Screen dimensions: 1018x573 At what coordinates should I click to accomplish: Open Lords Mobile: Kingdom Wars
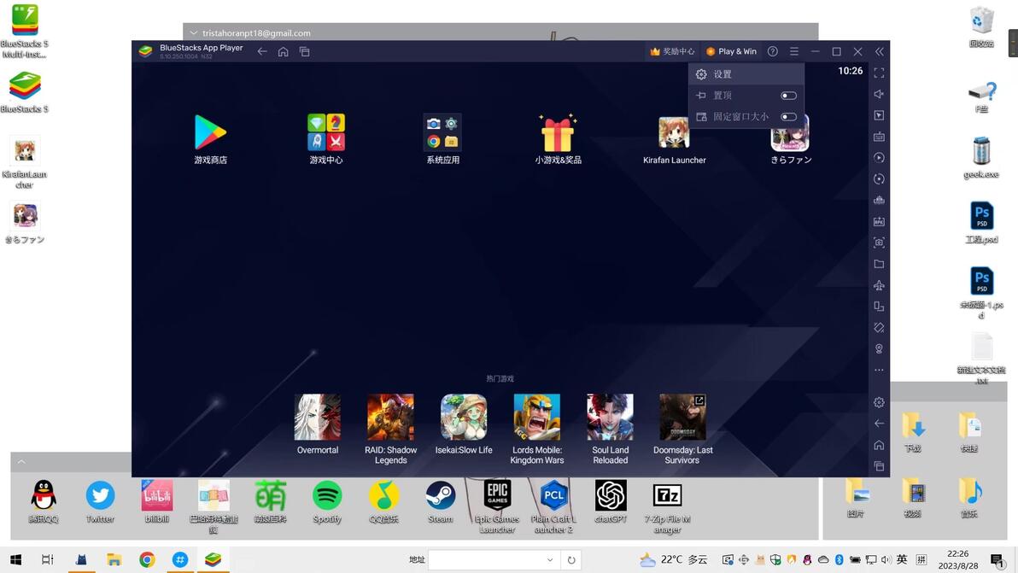coord(537,418)
